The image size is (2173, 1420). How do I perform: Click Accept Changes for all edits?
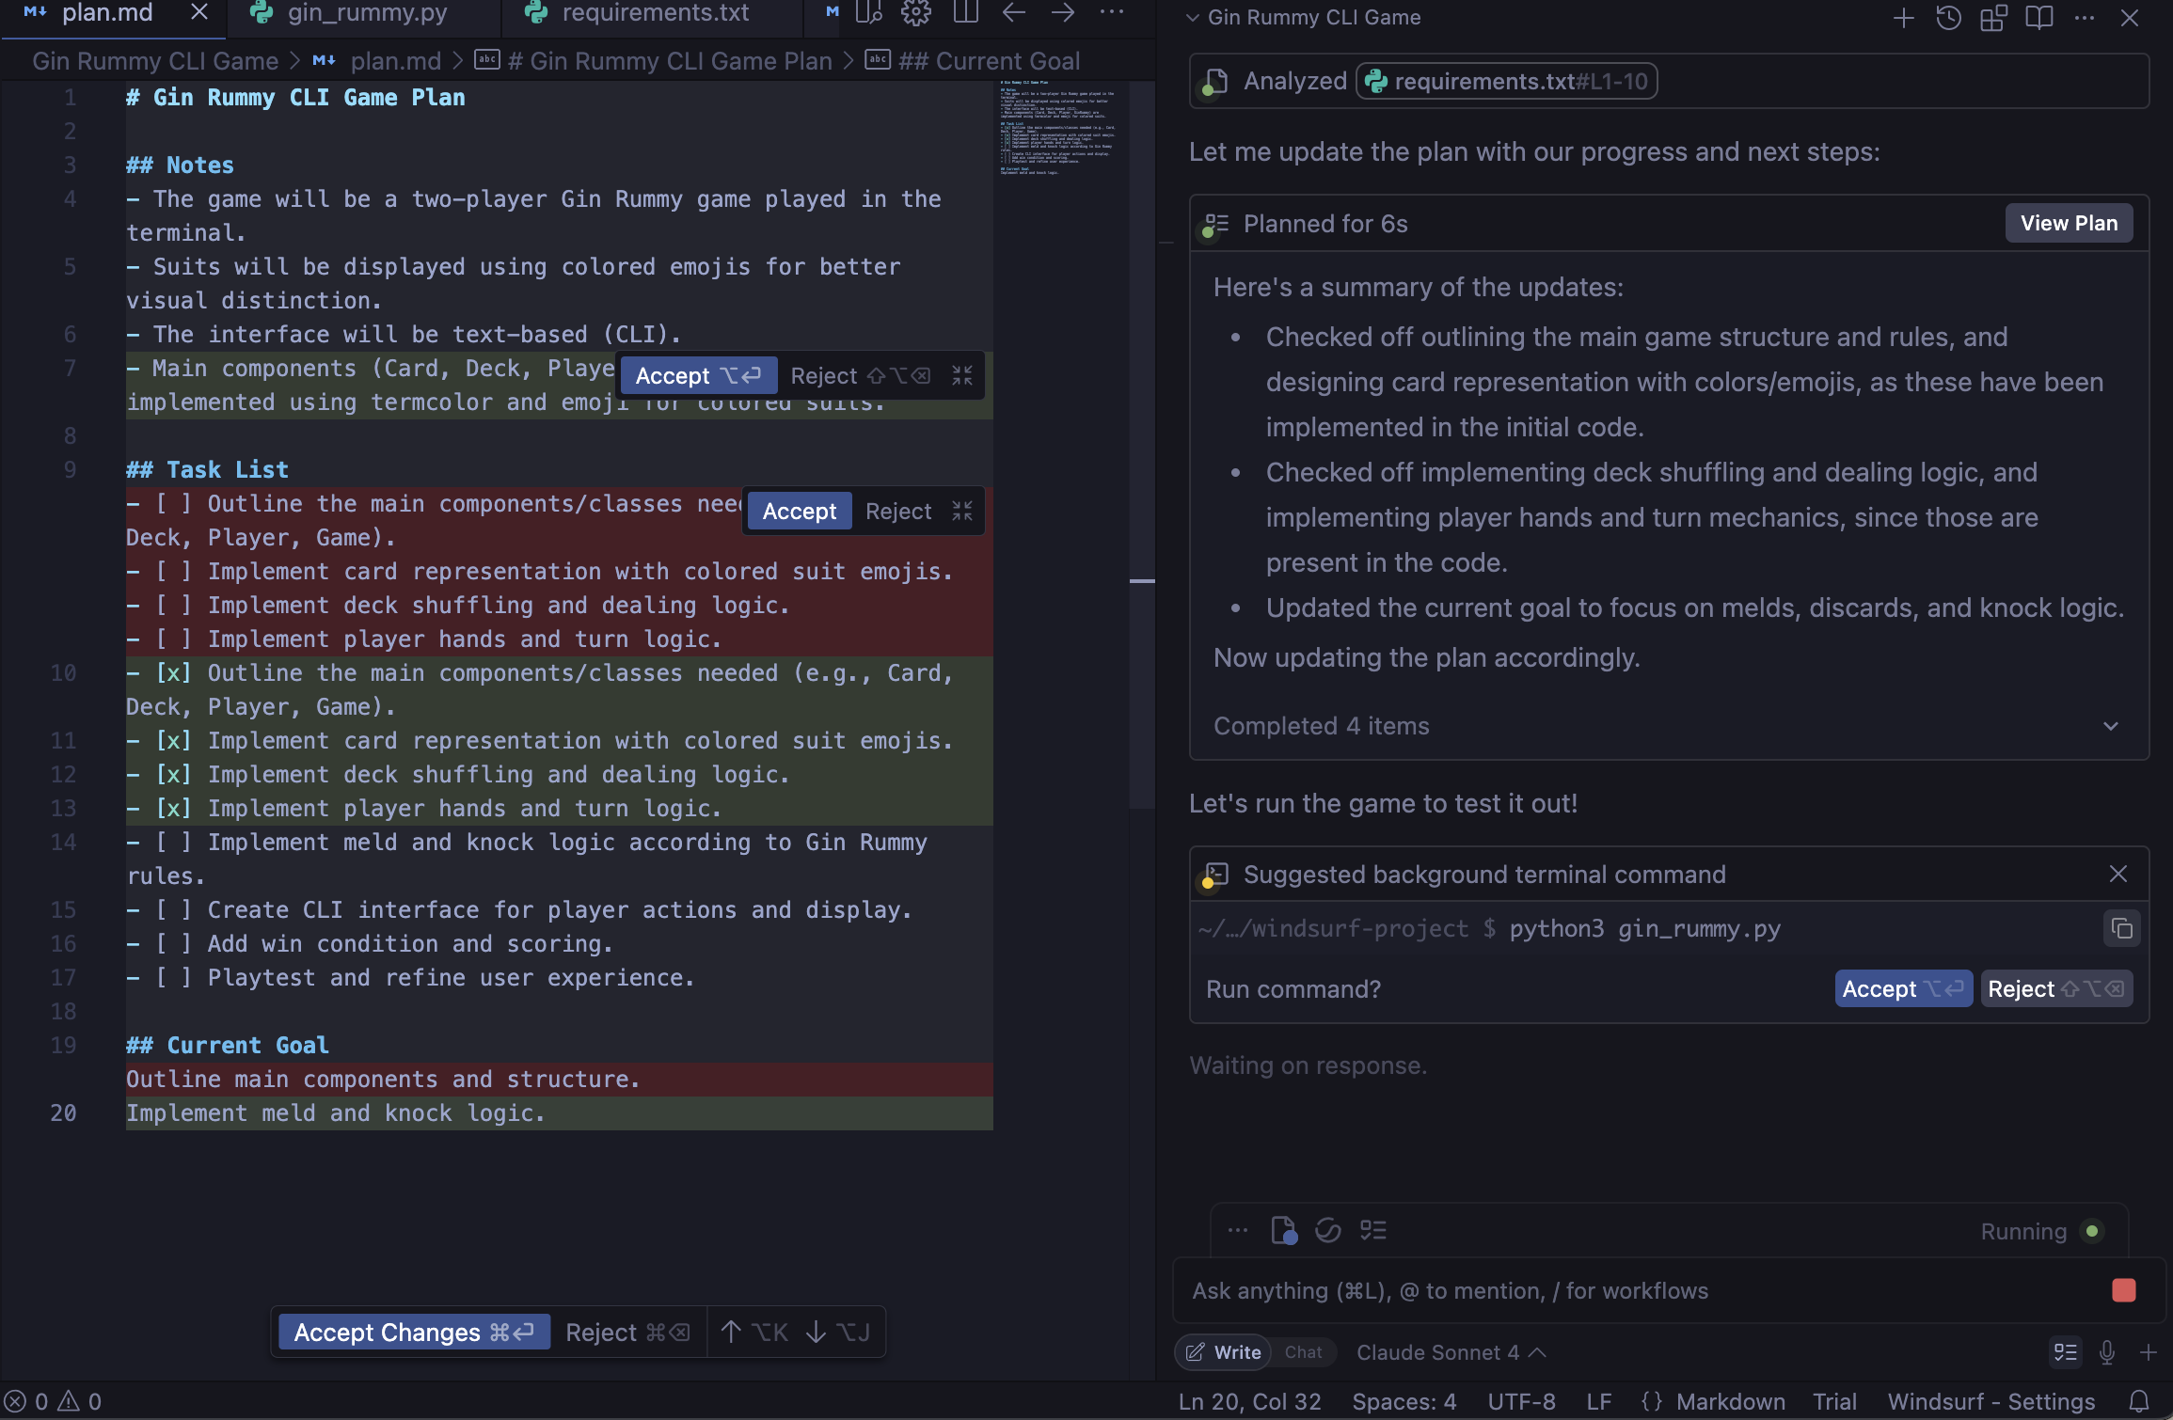point(414,1333)
